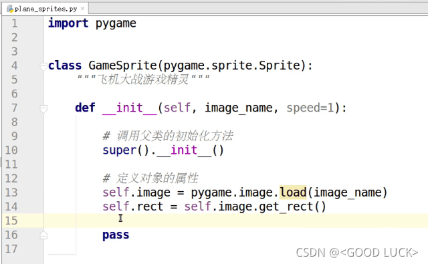Collapse the GameSprite class fold marker

[x=43, y=66]
